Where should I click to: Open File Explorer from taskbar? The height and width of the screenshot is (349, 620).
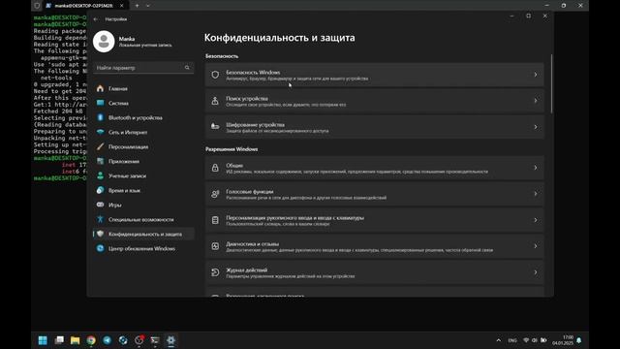point(75,340)
